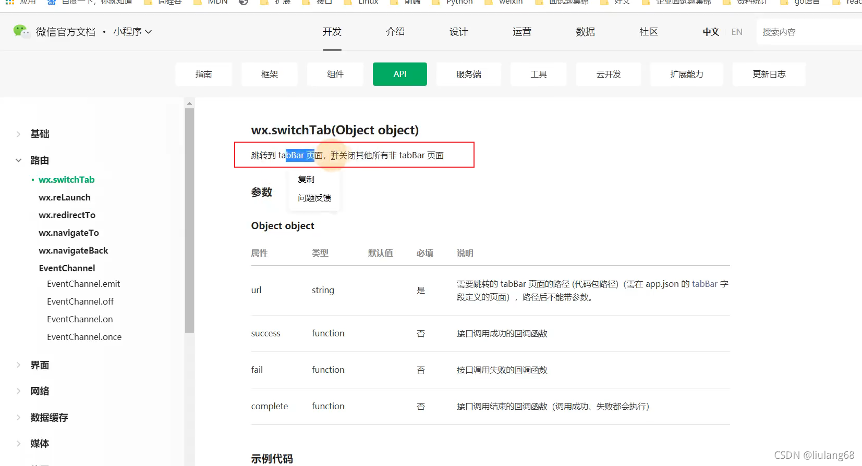Expand the 基础 sidebar chevron
This screenshot has height=466, width=862.
(19, 134)
